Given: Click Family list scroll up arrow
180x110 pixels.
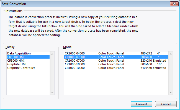Looking at the screenshot, I should [x=52, y=54].
